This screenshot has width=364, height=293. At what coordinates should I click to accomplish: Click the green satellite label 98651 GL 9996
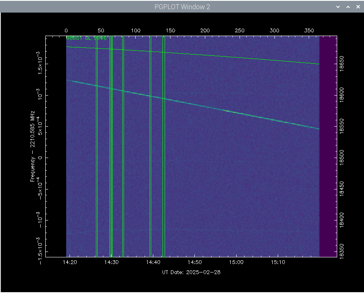[x=86, y=38]
